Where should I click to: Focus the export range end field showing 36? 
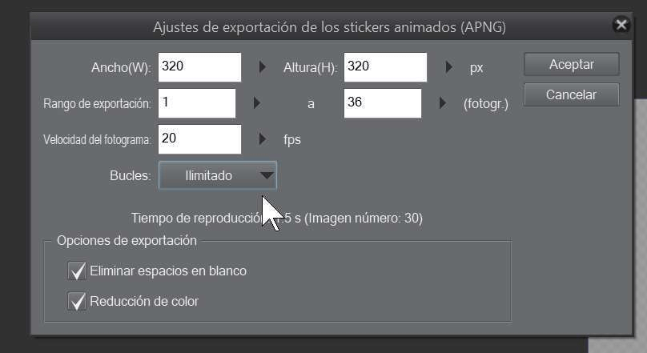[x=382, y=103]
